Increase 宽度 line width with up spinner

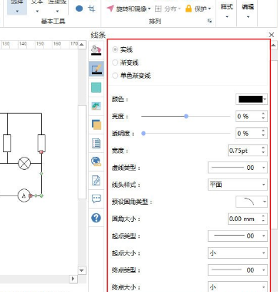point(263,148)
